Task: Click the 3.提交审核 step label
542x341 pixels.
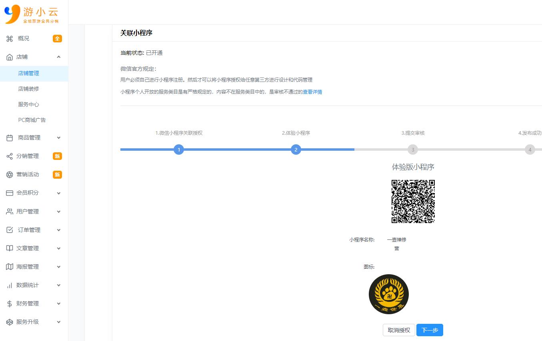Action: click(413, 133)
